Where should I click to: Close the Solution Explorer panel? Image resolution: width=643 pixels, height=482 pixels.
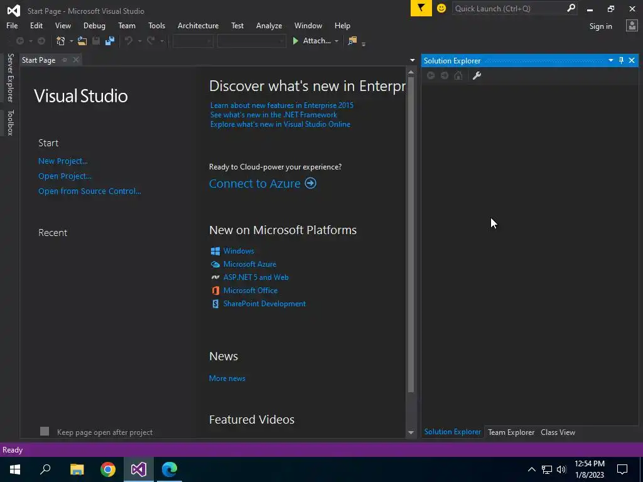632,60
